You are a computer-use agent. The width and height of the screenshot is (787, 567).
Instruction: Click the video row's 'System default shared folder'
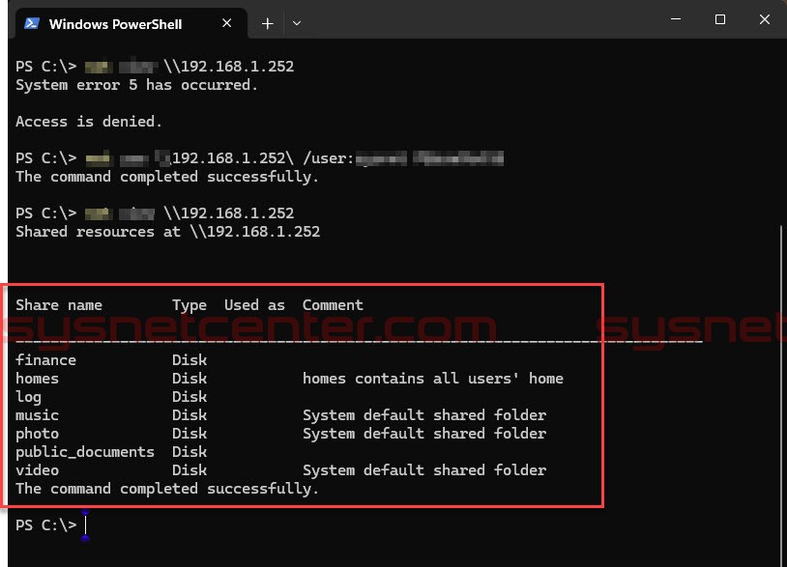tap(424, 470)
